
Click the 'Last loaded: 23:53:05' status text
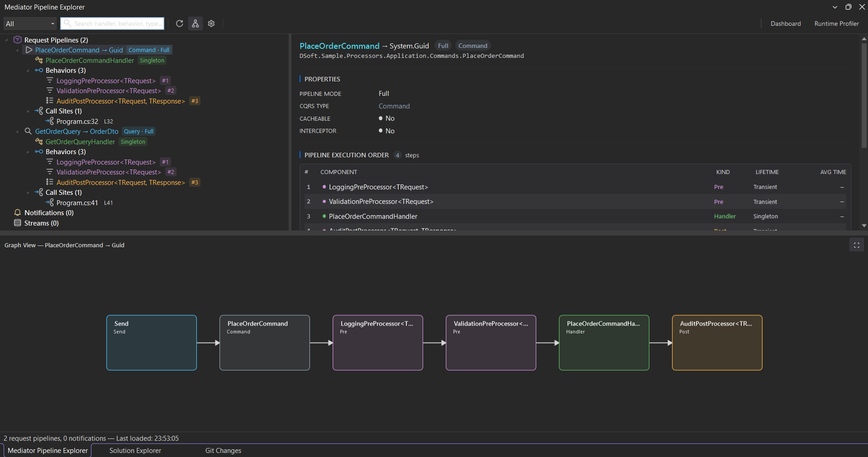pos(148,438)
